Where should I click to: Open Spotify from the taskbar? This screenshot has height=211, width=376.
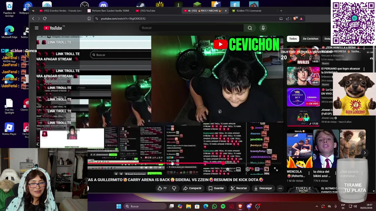223,206
